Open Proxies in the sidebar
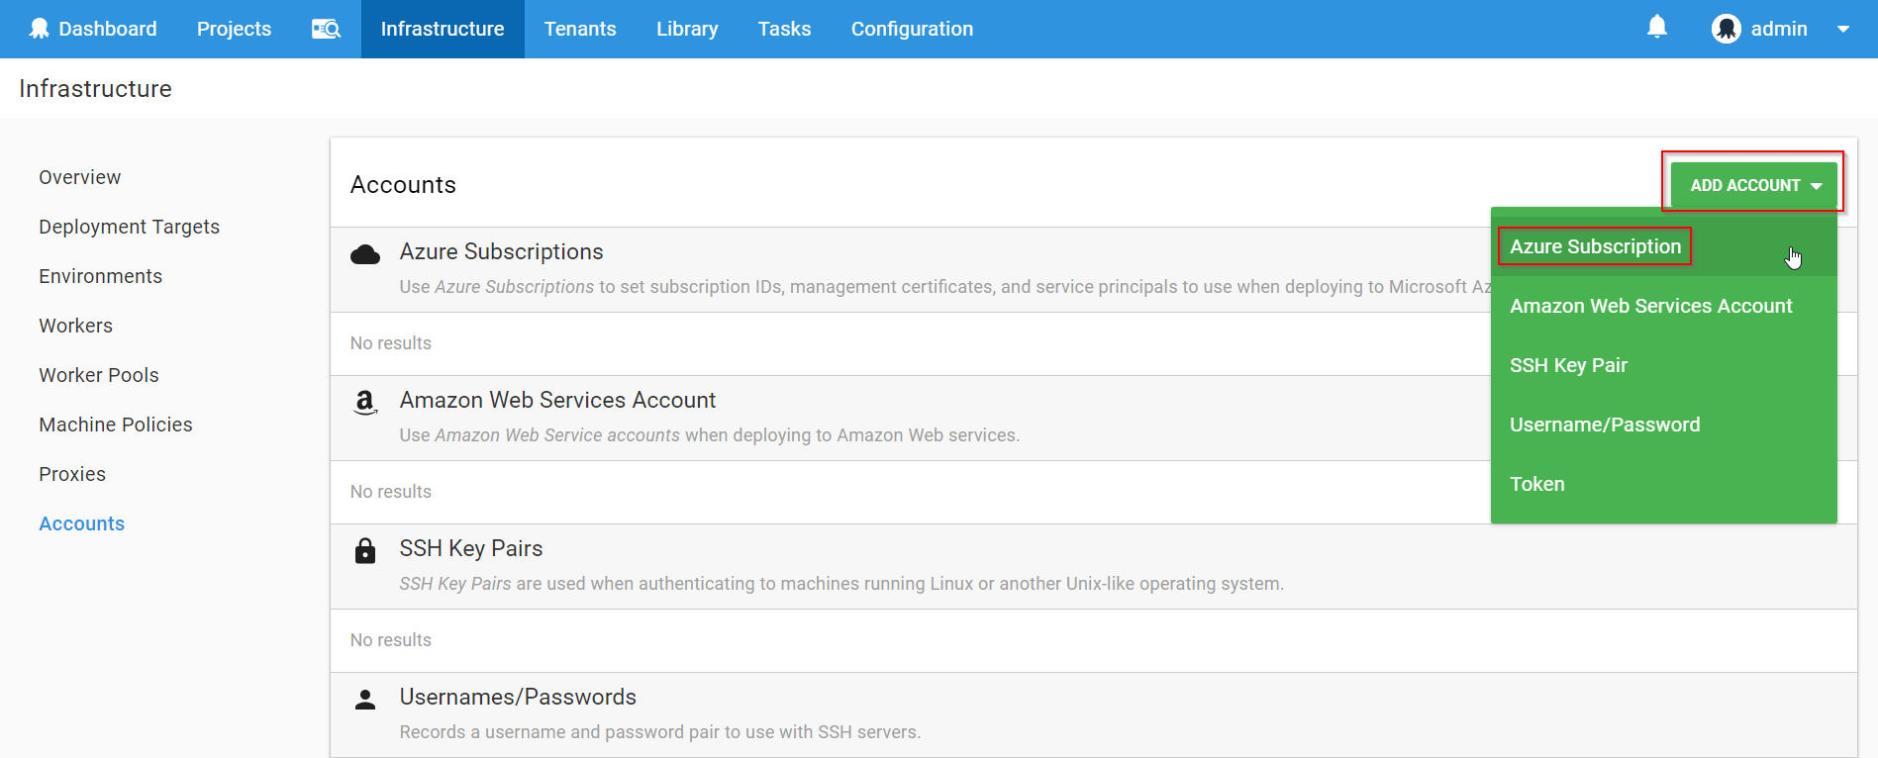Image resolution: width=1878 pixels, height=758 pixels. 71,474
